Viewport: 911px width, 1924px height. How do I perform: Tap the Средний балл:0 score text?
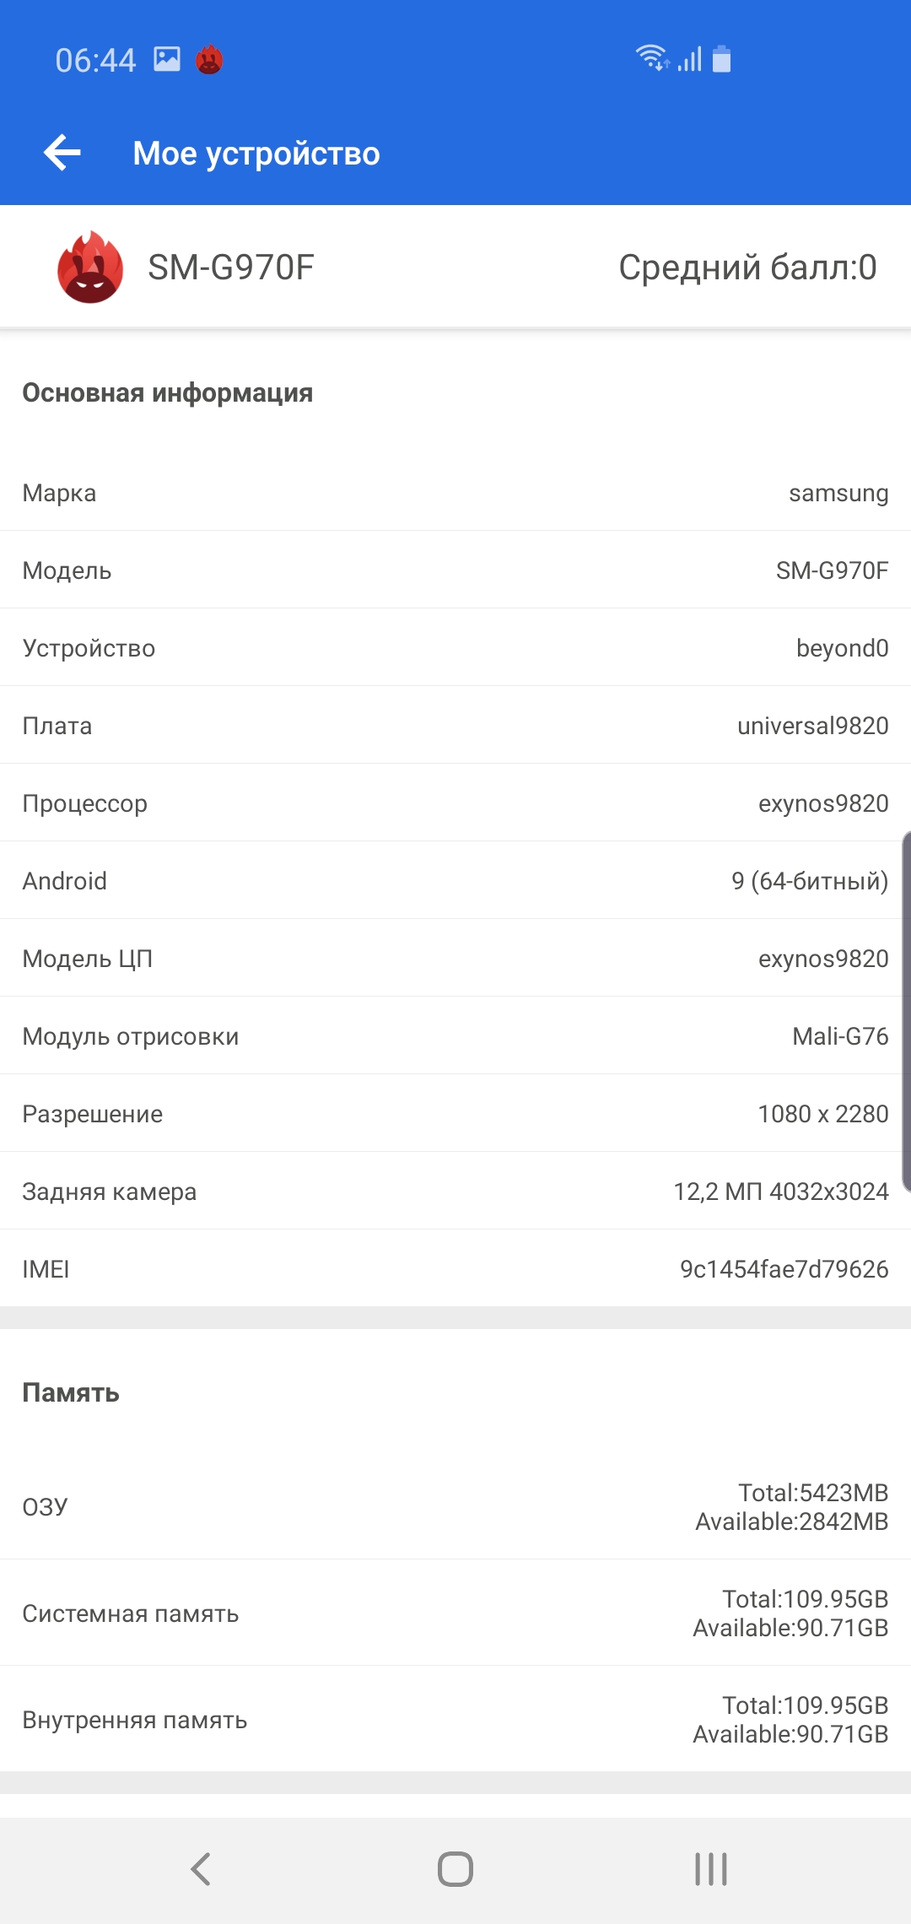[x=747, y=268]
